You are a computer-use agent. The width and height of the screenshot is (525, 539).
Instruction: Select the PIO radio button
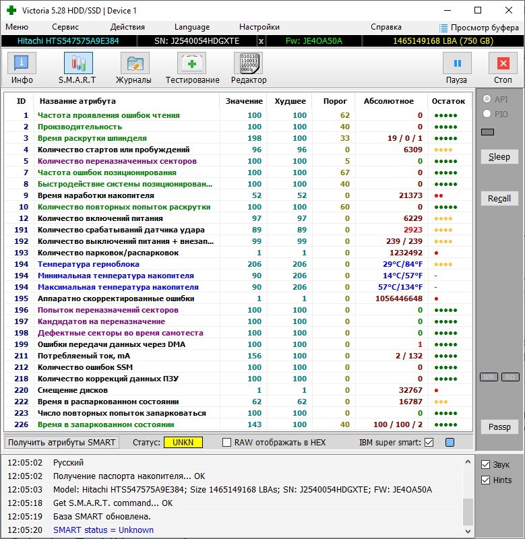point(487,114)
